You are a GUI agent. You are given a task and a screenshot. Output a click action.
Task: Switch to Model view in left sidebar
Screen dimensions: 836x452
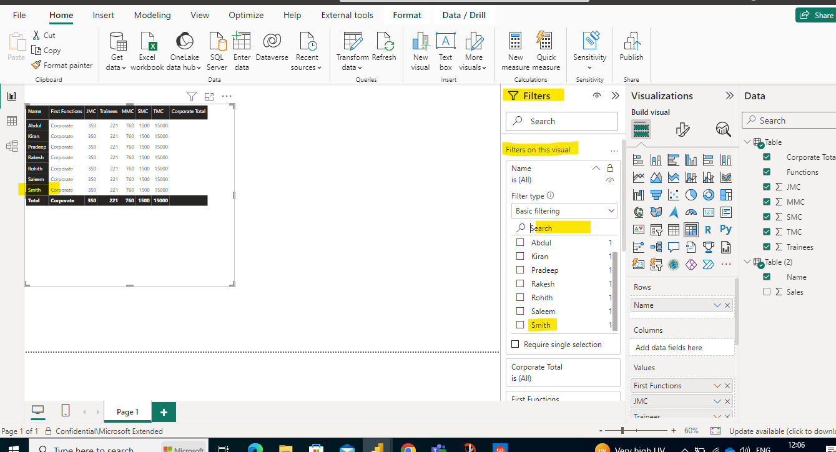click(x=11, y=146)
